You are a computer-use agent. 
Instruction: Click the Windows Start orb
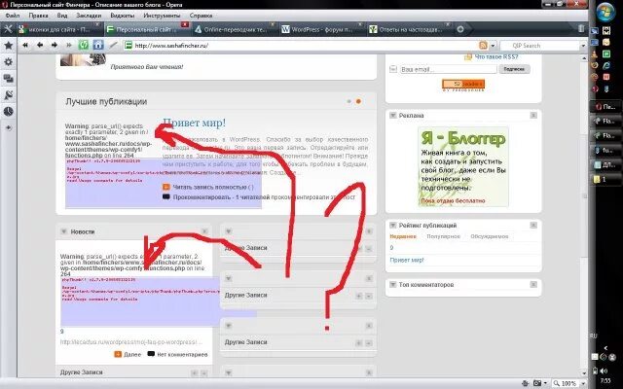pyautogui.click(x=605, y=12)
